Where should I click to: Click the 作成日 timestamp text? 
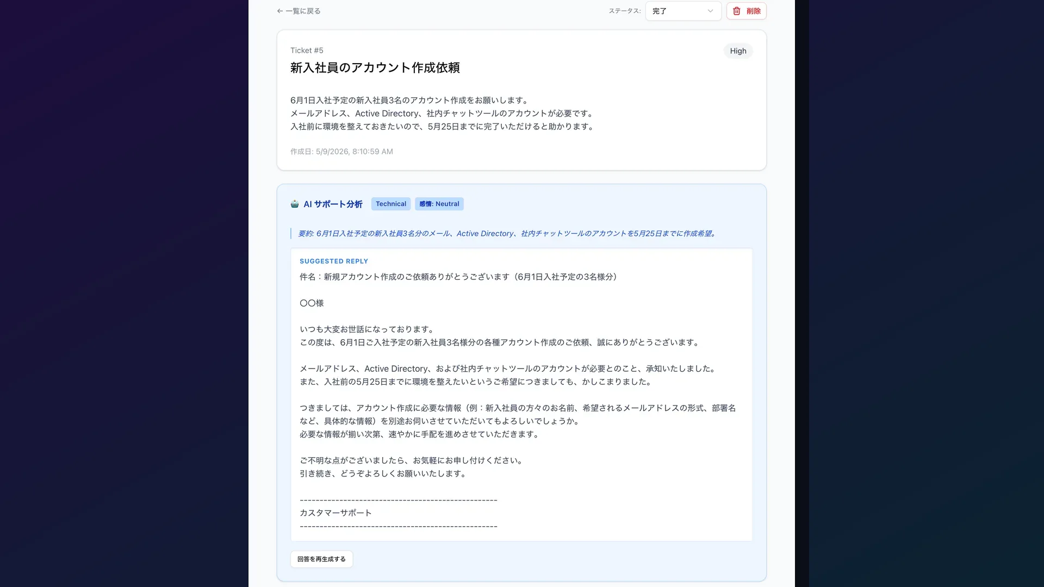(341, 152)
